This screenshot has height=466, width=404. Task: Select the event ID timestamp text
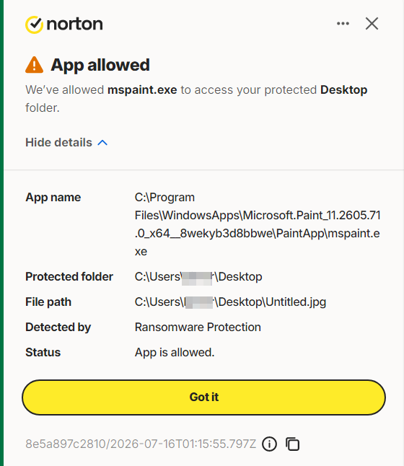(x=141, y=444)
